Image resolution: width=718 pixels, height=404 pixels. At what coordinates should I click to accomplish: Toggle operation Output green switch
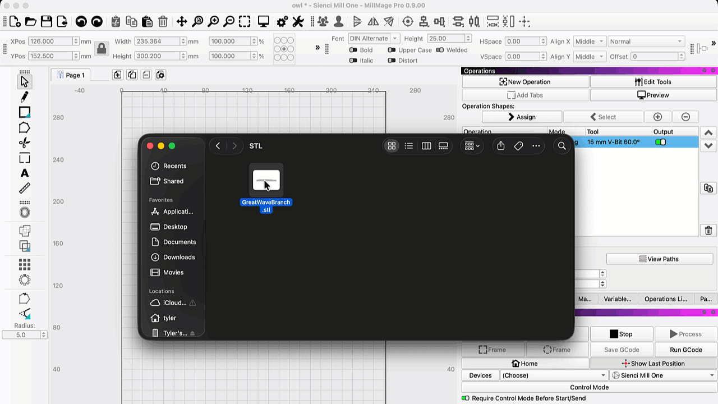(x=661, y=142)
